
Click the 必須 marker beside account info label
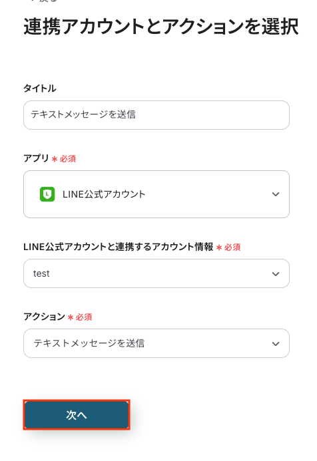(x=232, y=247)
